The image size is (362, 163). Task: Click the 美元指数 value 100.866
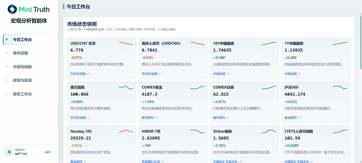click(80, 94)
